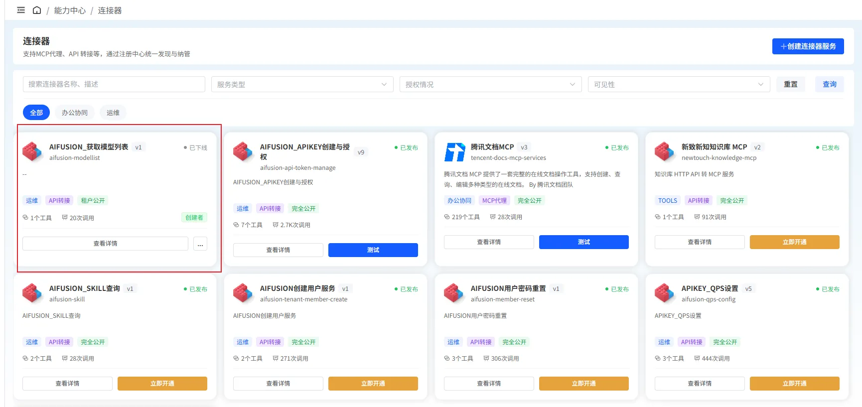This screenshot has height=407, width=862.
Task: Click call count icon on AIFUSION创建用户服务 card
Action: [x=276, y=358]
